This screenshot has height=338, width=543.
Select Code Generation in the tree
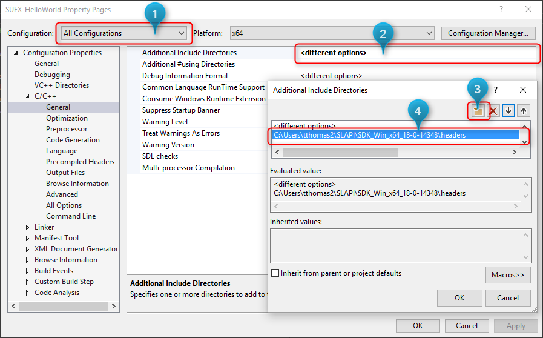pos(73,140)
